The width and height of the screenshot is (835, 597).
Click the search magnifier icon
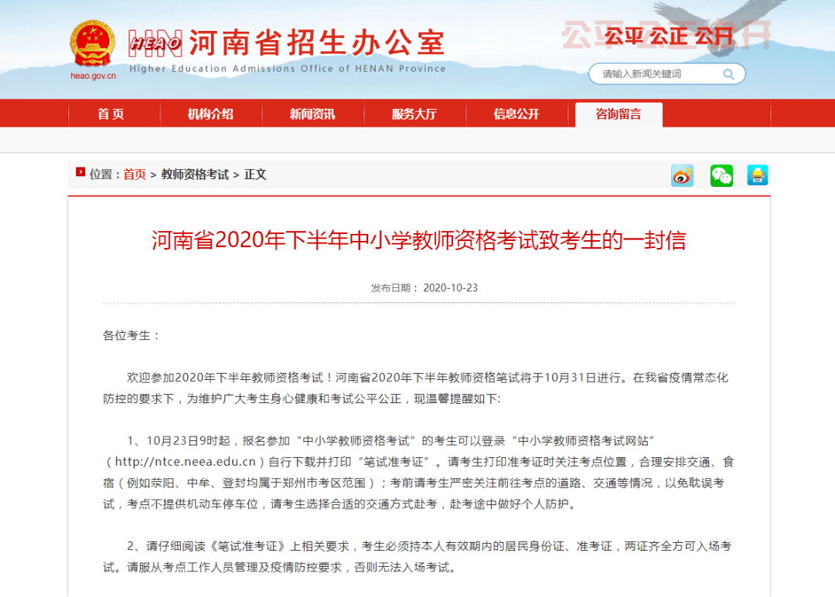click(x=728, y=74)
